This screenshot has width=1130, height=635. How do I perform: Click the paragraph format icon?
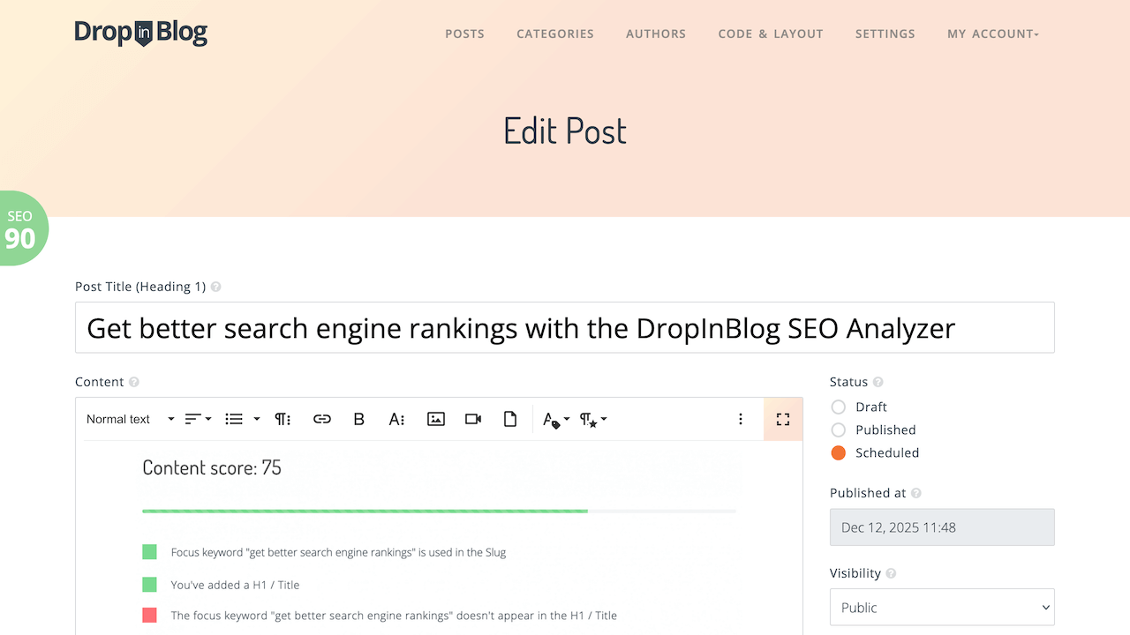coord(282,419)
